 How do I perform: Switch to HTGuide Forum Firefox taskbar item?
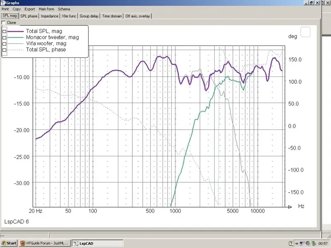tap(45, 243)
